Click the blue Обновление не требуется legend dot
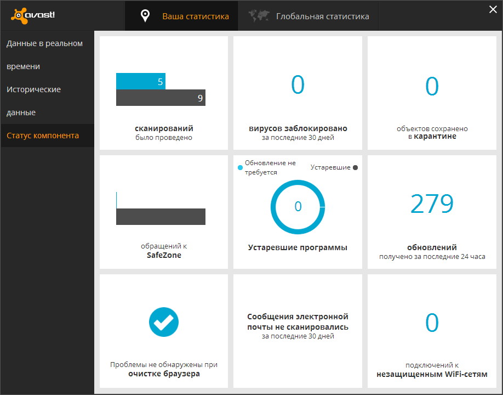503x395 pixels. click(240, 168)
